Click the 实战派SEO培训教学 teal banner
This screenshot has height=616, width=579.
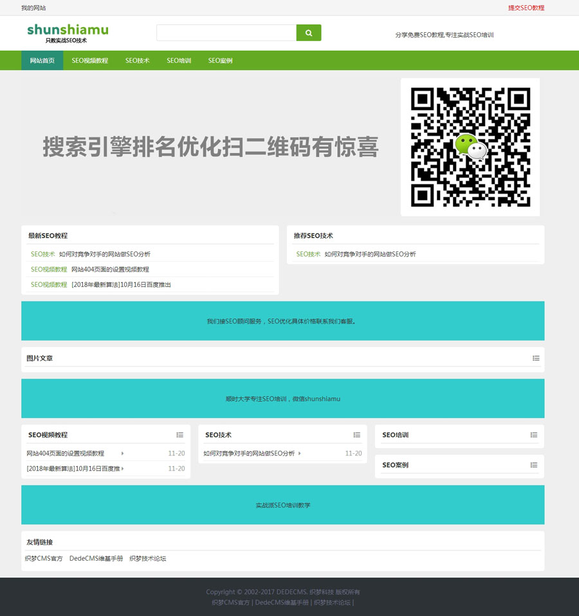pyautogui.click(x=282, y=505)
